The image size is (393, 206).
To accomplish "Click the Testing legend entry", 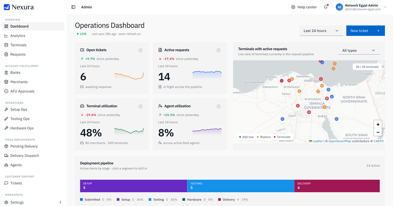I will coord(163,199).
